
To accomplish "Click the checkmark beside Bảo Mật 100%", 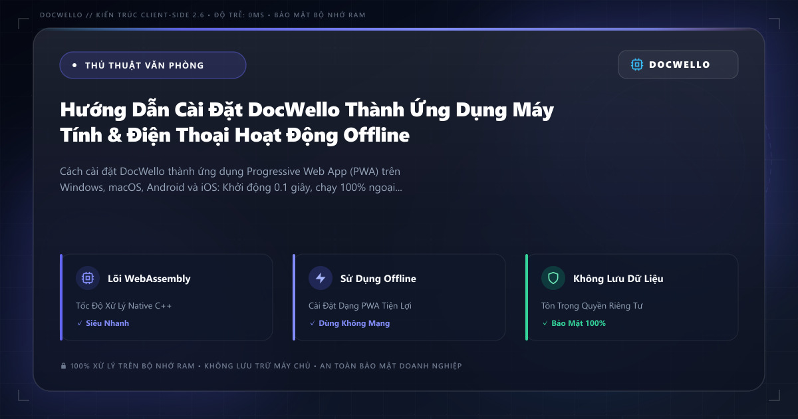I will click(545, 323).
